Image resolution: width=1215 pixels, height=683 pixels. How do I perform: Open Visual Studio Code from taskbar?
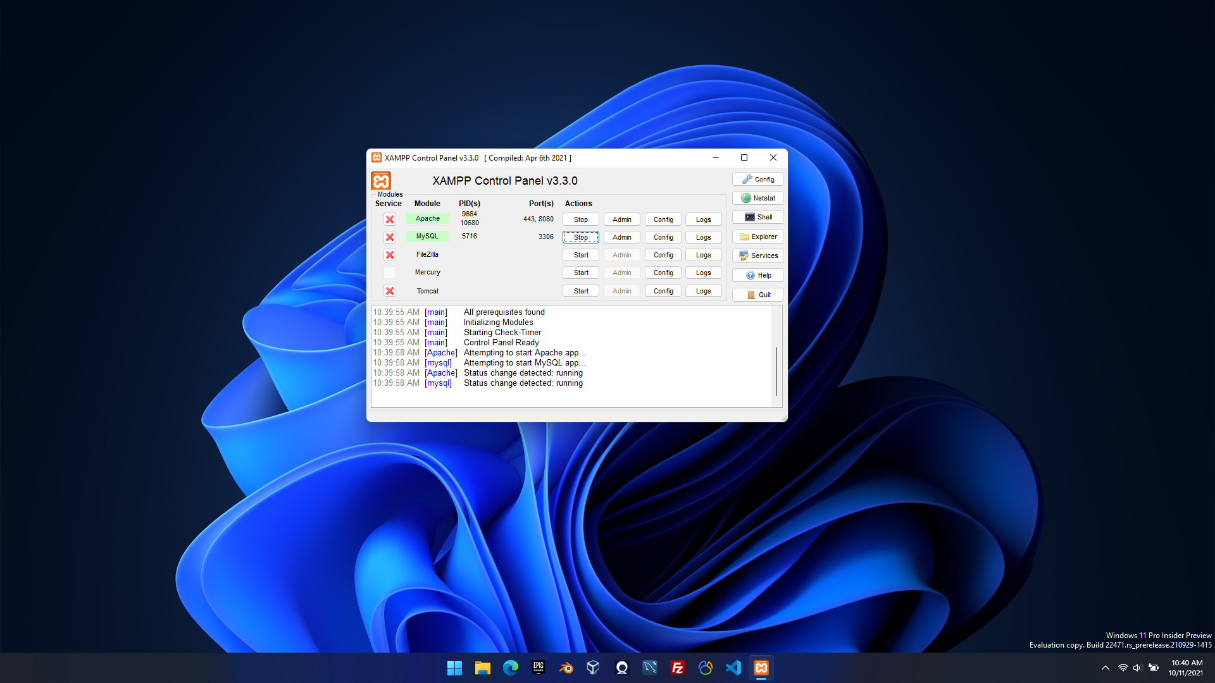(x=733, y=668)
